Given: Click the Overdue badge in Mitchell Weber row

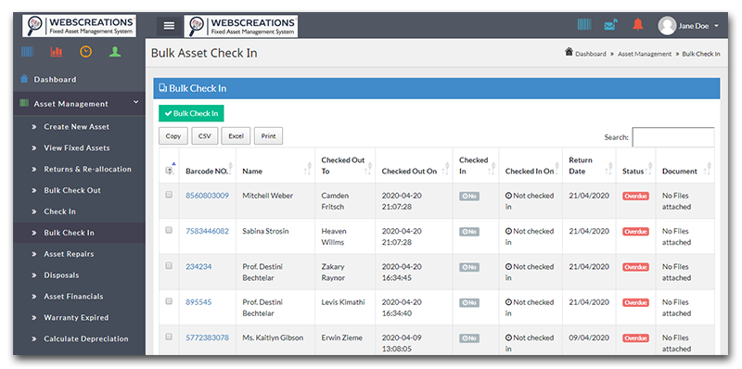Looking at the screenshot, I should pos(635,196).
